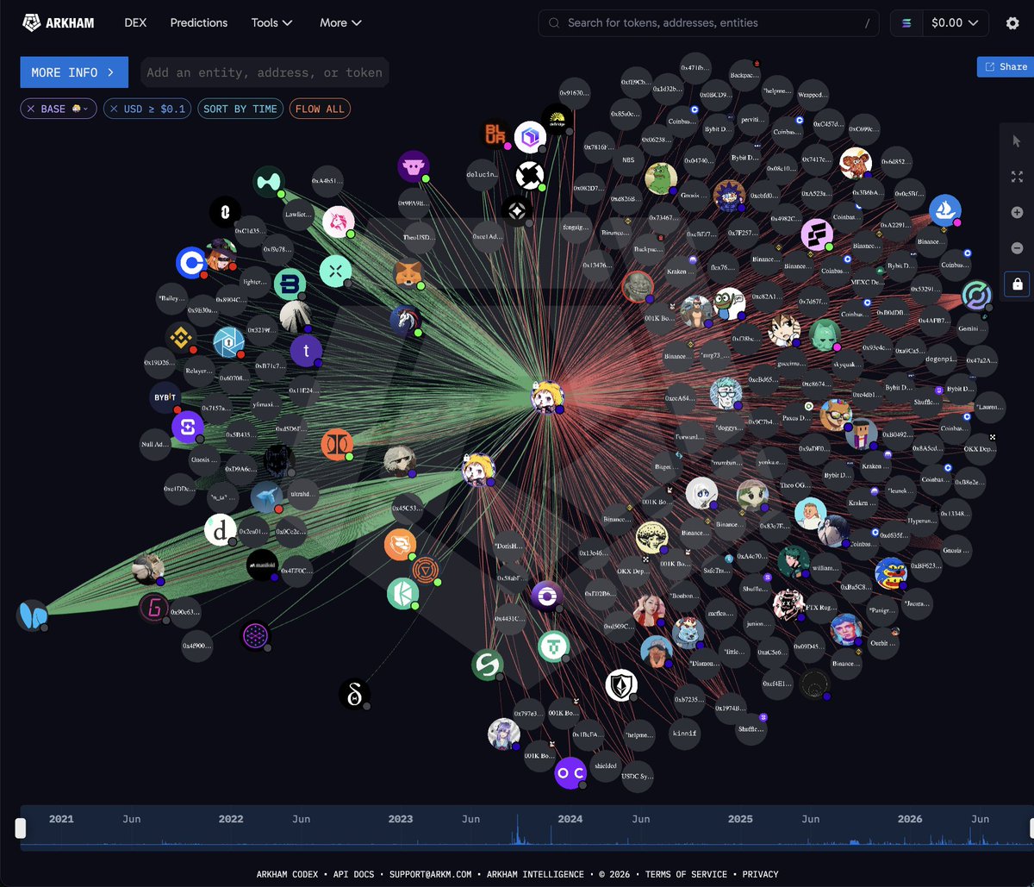
Task: Select the node labeled NBS
Action: point(627,159)
